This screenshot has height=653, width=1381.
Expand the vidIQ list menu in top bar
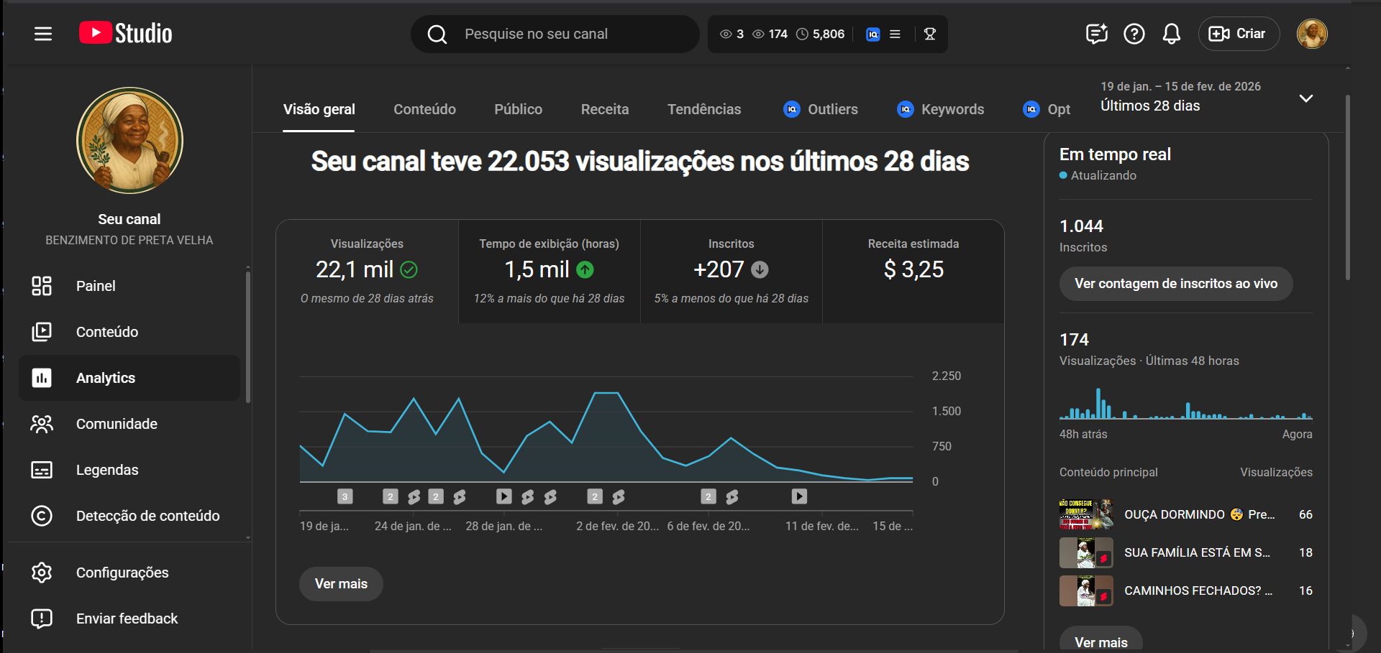895,34
